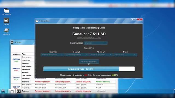This screenshot has width=175, height=98.
Task: Click the Inv icon in the Сигналы title bar
Action: [x=12, y=42]
